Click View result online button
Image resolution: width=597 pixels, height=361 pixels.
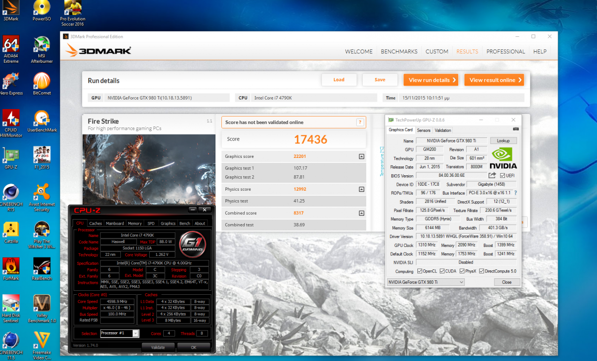[x=495, y=80]
